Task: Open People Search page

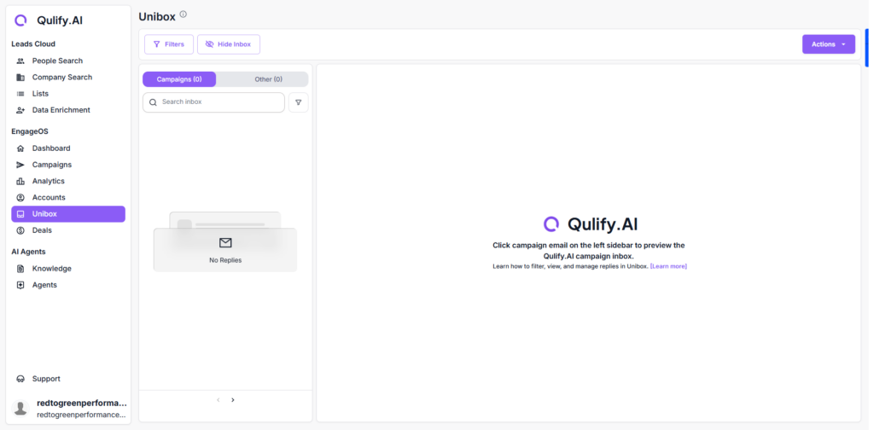Action: [68, 61]
